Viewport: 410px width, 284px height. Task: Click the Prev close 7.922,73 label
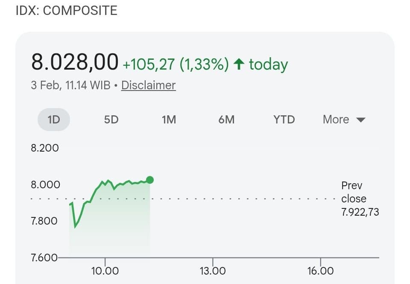(360, 199)
